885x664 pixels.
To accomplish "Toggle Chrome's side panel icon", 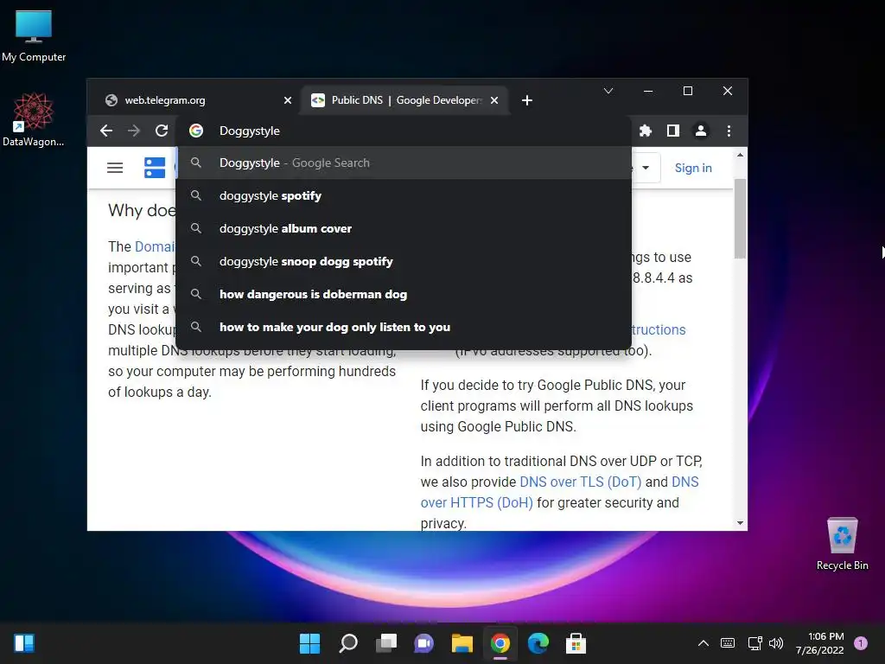I will [672, 131].
